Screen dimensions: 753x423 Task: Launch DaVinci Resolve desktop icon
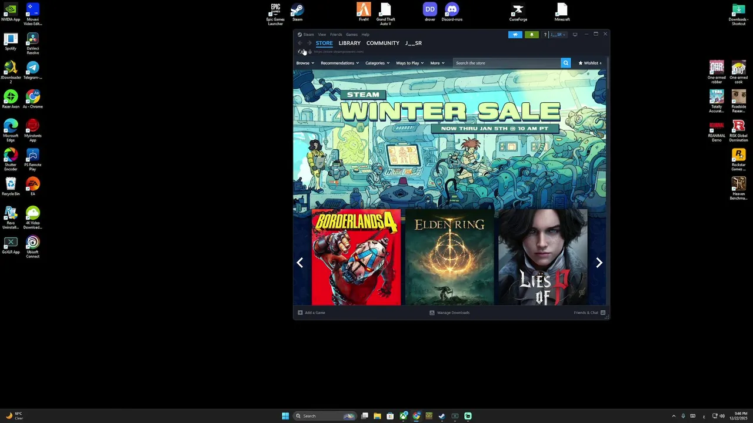(32, 43)
